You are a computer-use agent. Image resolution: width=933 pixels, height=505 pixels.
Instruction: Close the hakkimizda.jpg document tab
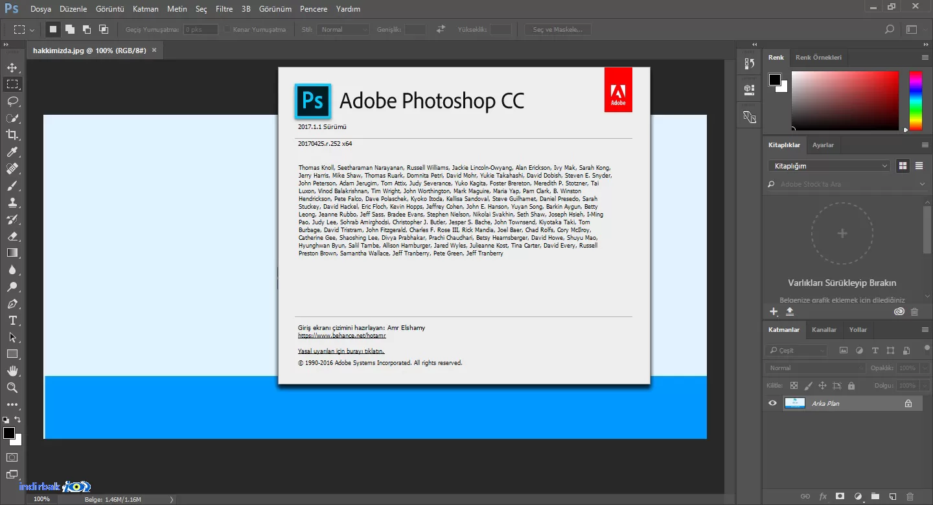154,50
